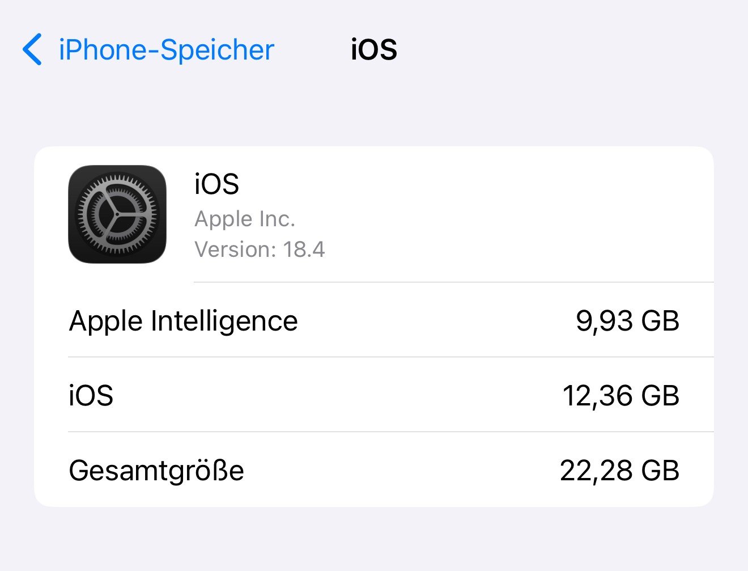Tap the 18.4 version number
748x571 pixels.
pos(304,249)
